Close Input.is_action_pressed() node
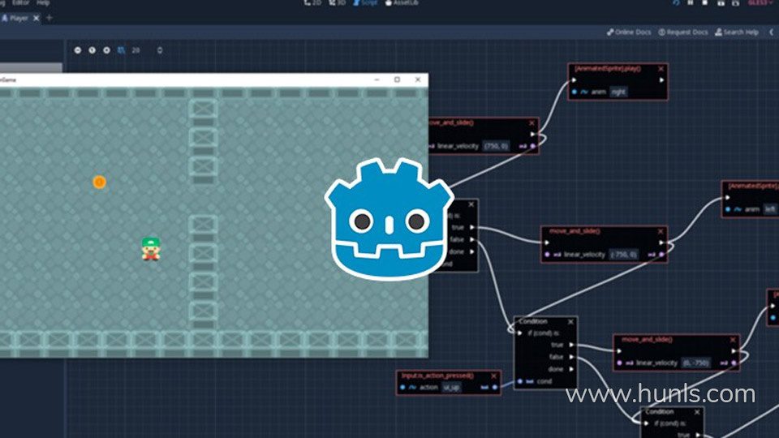Viewport: 779px width, 438px height. [x=493, y=376]
